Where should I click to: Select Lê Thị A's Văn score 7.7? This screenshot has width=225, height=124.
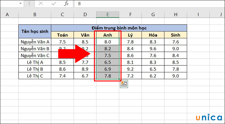click(x=85, y=62)
